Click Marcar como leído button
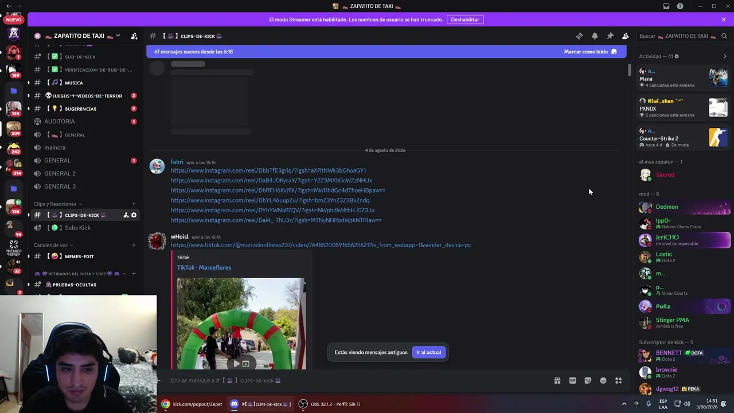Image resolution: width=734 pixels, height=413 pixels. click(590, 52)
